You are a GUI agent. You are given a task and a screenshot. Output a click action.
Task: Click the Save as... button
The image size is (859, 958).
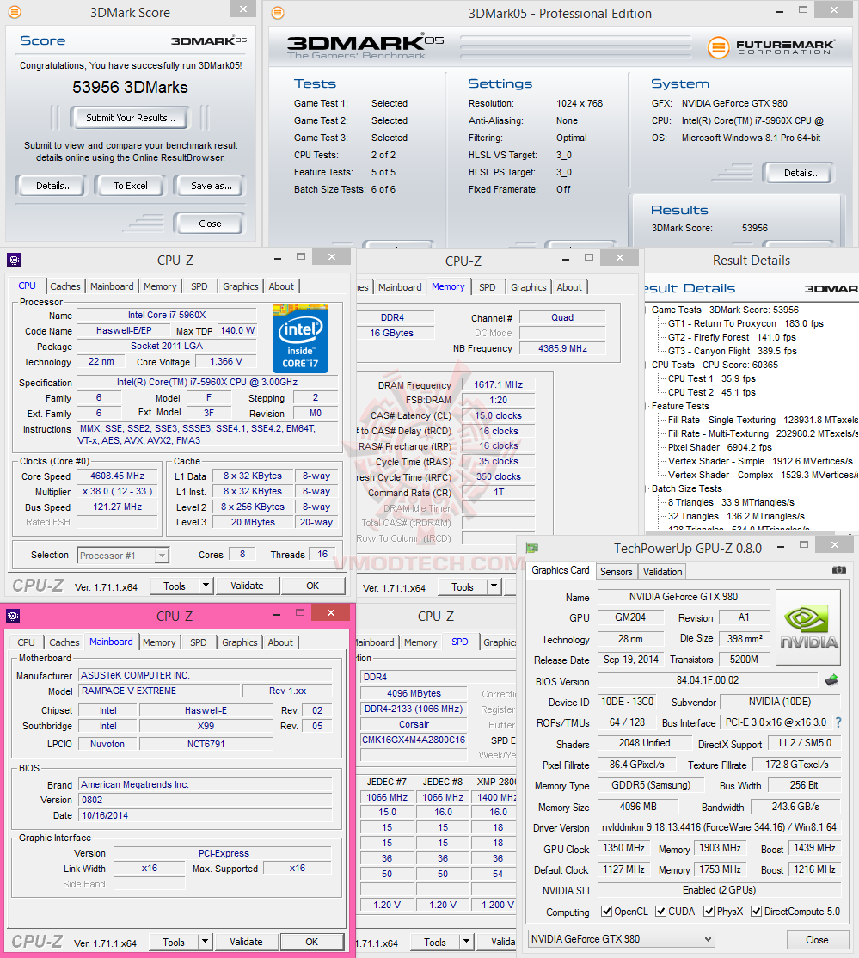pos(210,186)
